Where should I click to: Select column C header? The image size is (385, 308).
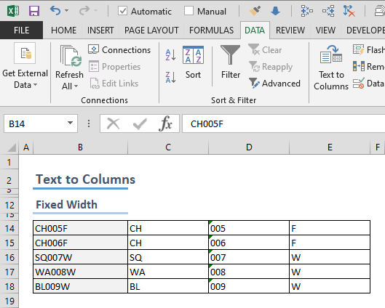pos(168,147)
